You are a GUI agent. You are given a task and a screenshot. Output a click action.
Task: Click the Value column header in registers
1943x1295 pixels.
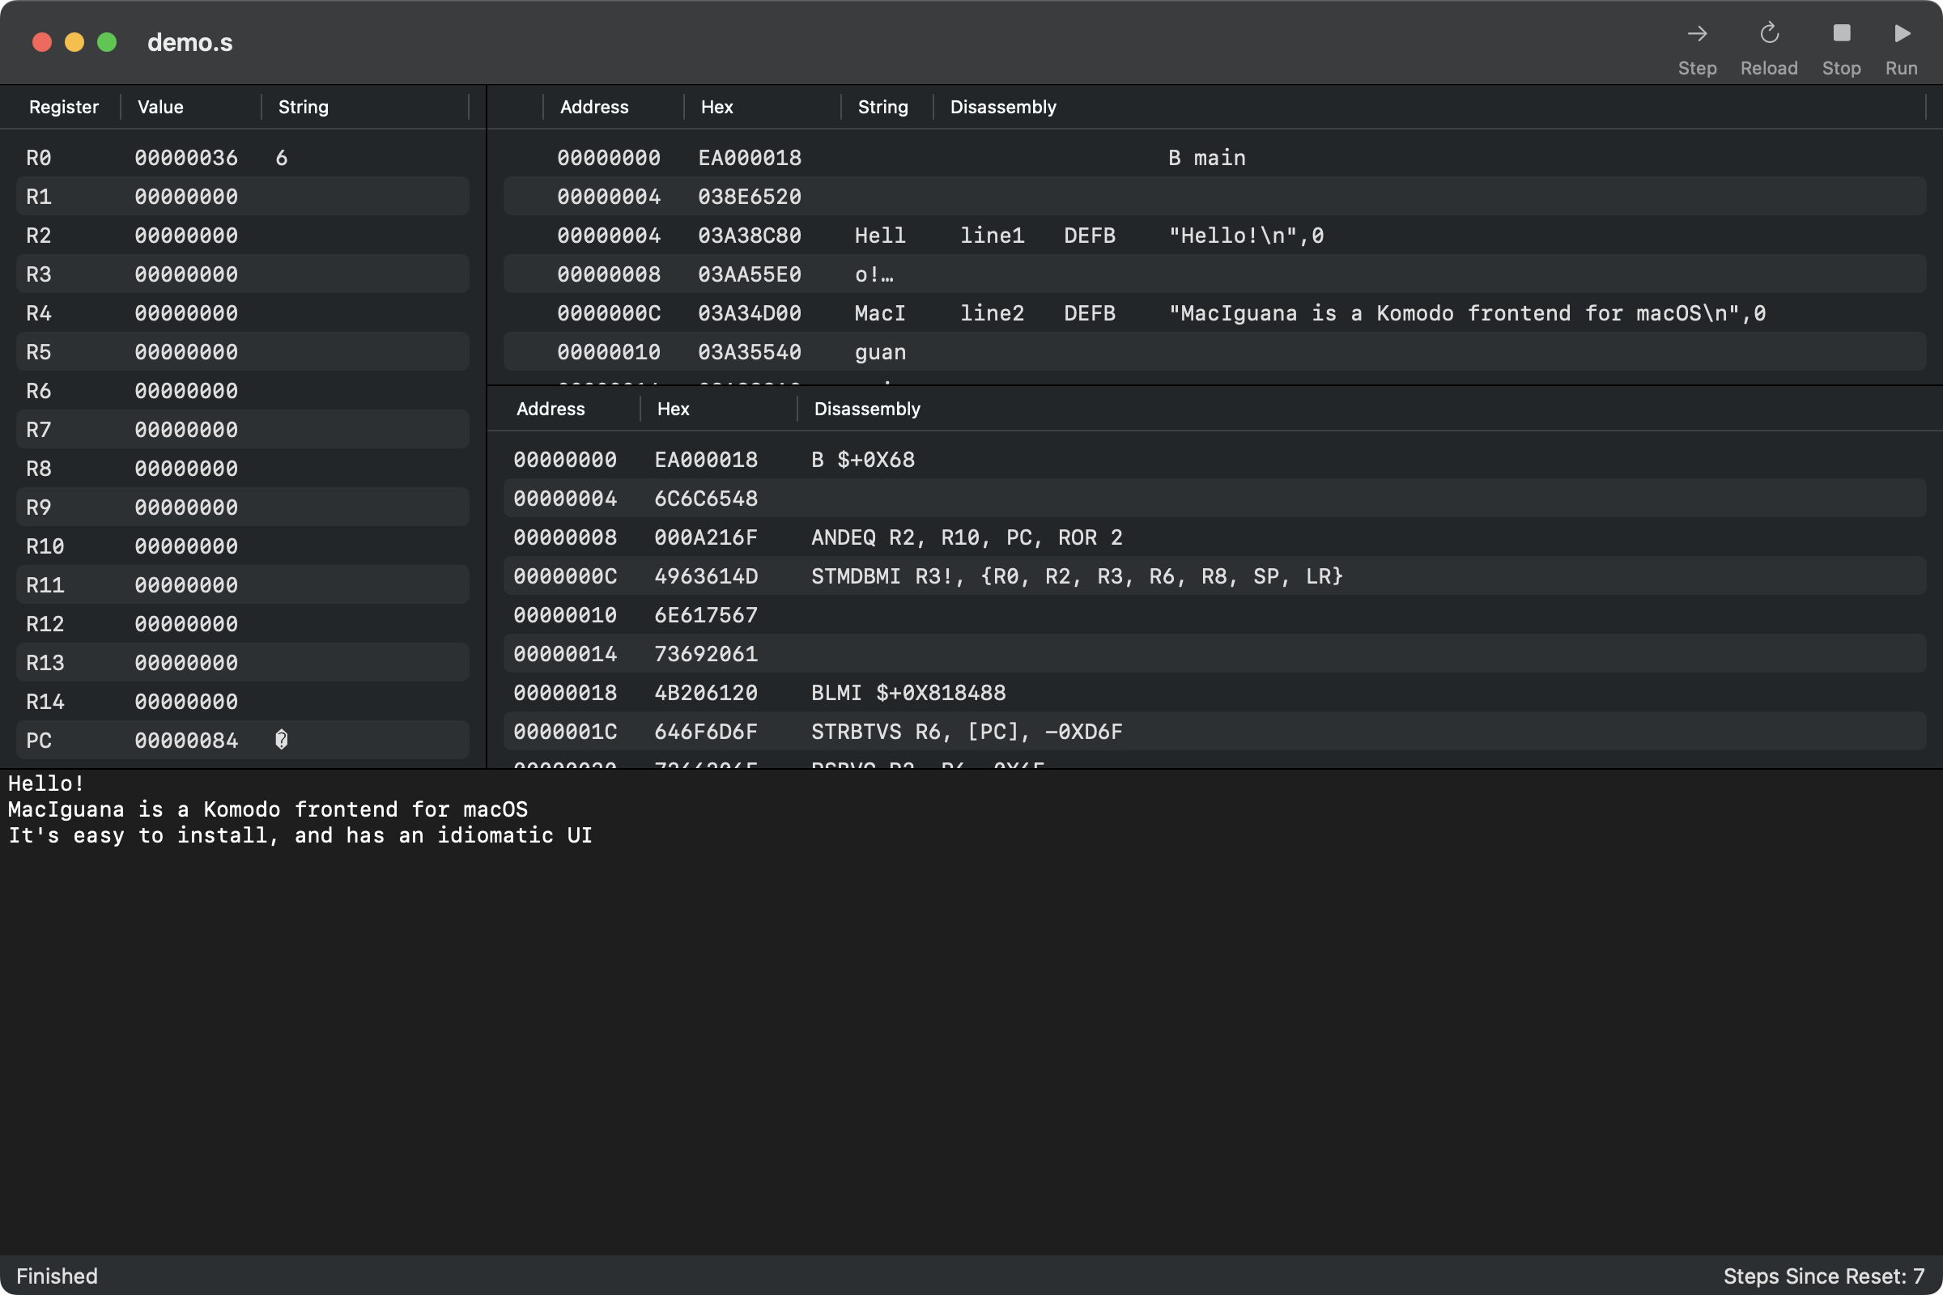click(160, 107)
